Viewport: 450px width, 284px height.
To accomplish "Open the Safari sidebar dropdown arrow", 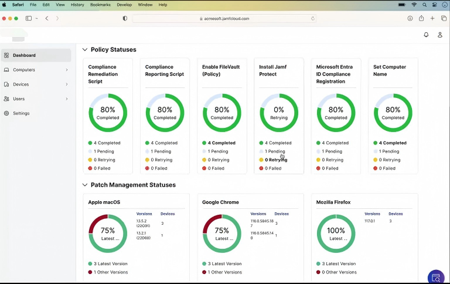I will point(37,18).
